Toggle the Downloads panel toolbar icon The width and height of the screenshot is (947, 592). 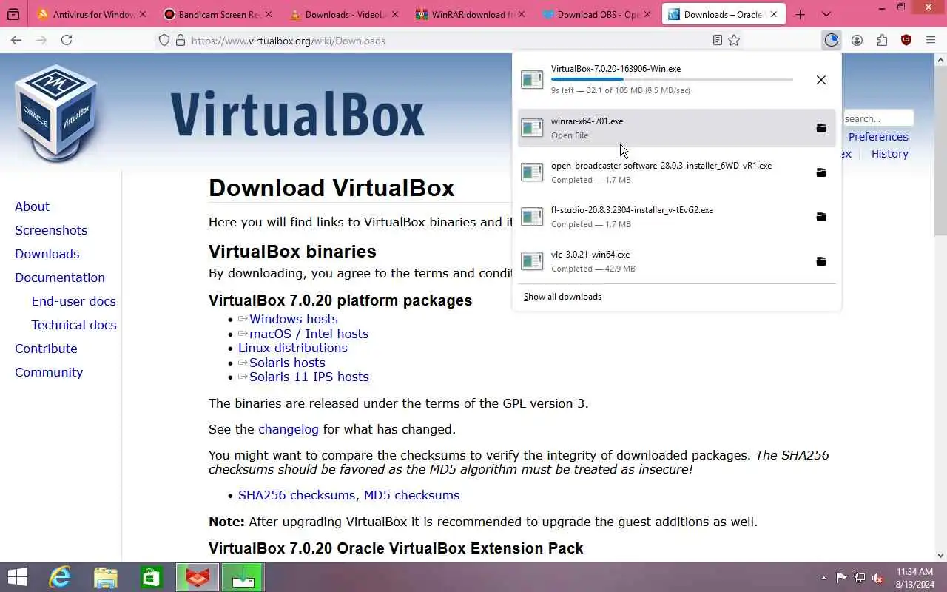832,40
